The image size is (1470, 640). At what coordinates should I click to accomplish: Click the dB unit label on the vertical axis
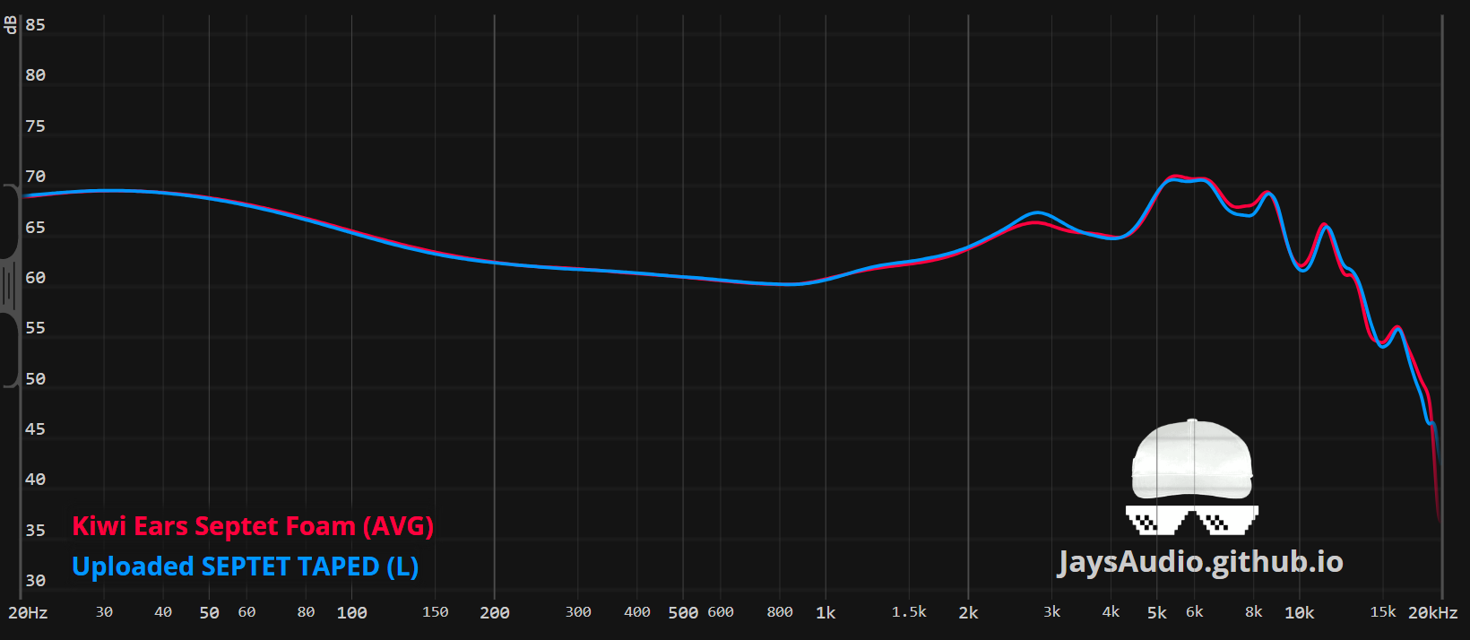pos(11,24)
